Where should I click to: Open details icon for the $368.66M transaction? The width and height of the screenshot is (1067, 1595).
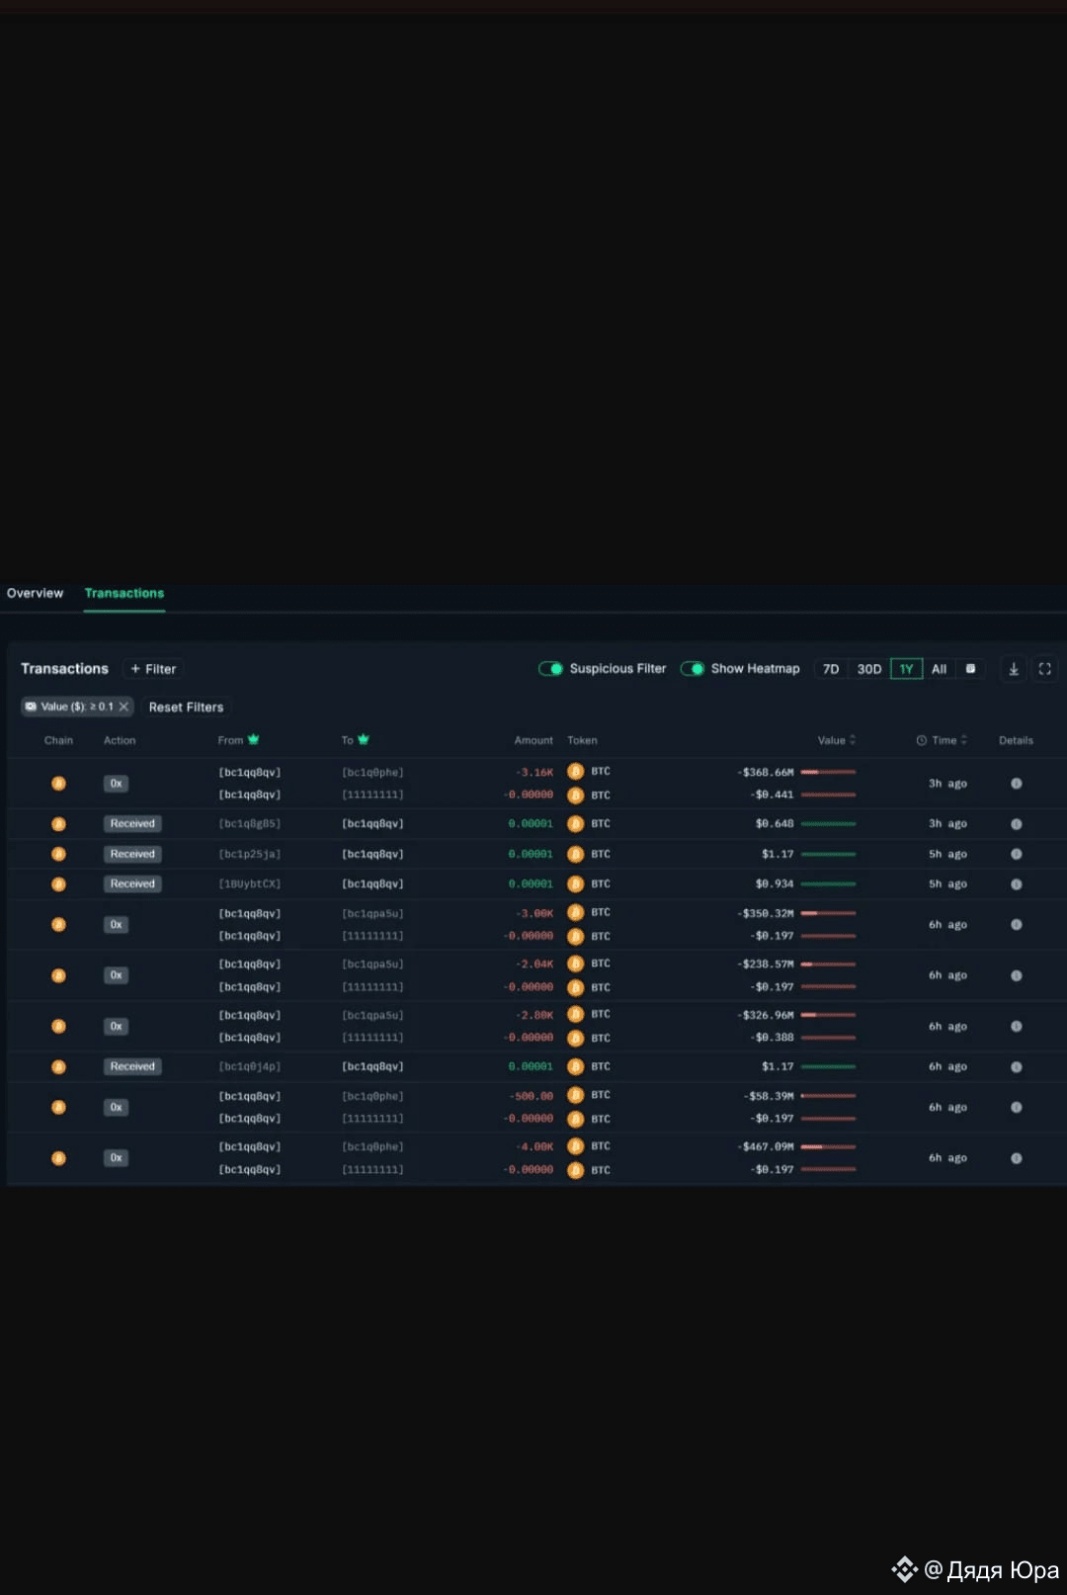click(x=1016, y=784)
